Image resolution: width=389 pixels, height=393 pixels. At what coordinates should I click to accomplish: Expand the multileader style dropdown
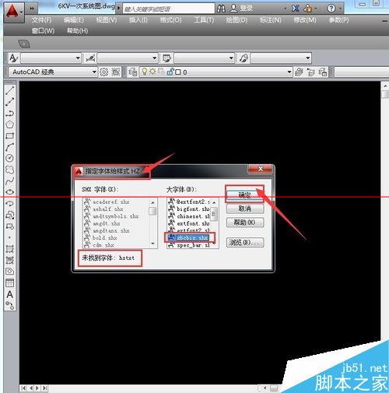[307, 58]
